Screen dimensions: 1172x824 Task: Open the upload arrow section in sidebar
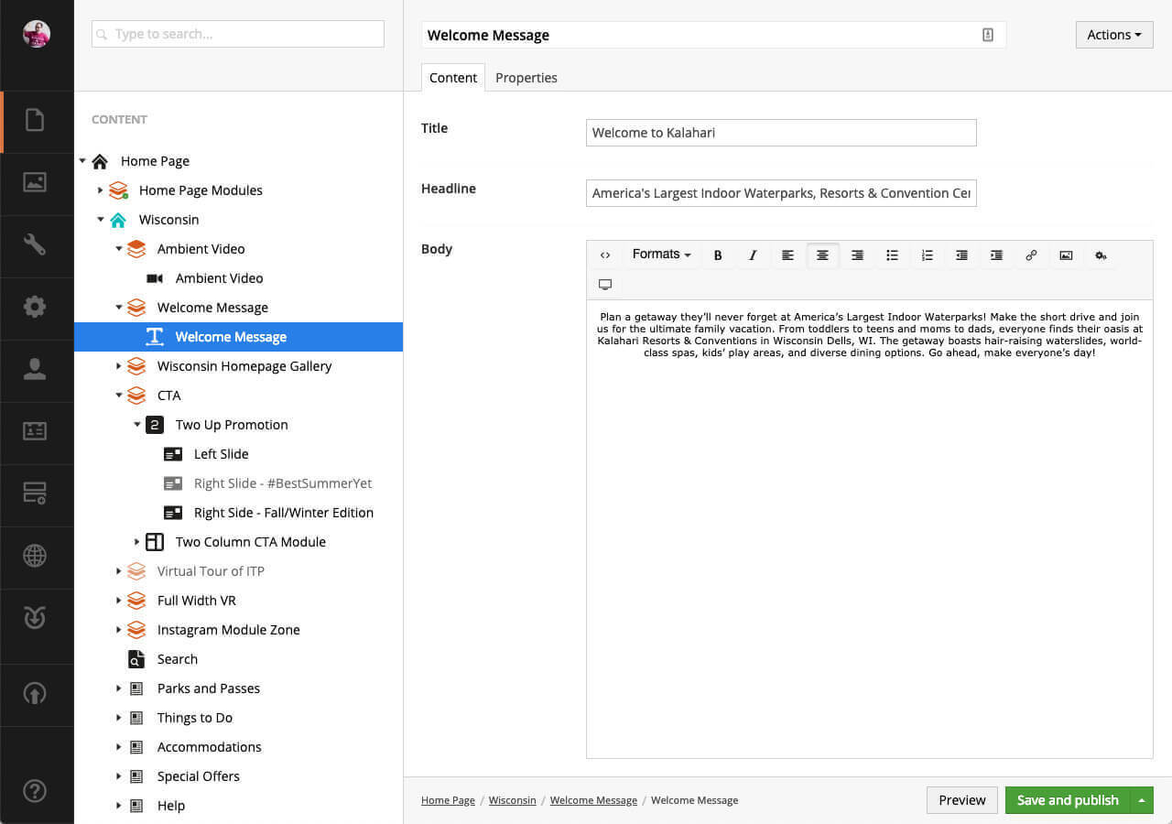(x=35, y=695)
